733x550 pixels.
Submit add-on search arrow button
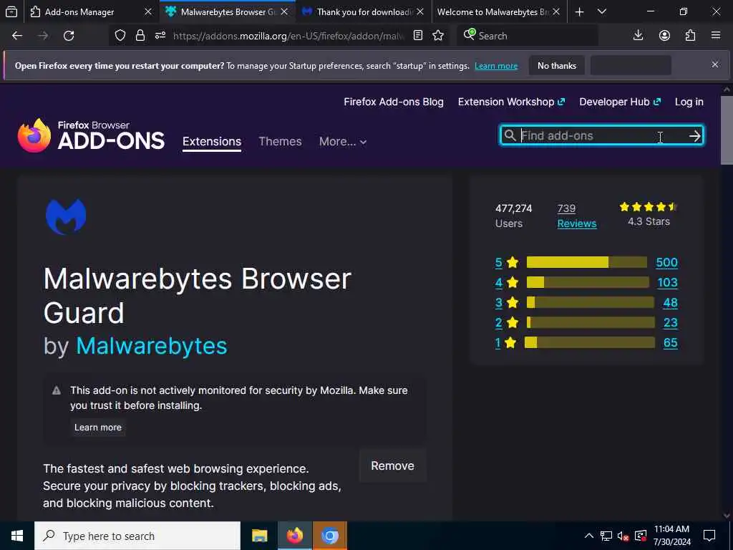click(694, 135)
